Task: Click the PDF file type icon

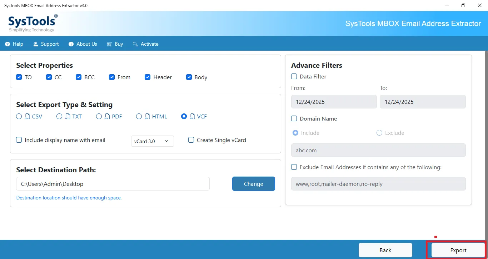Action: 108,117
